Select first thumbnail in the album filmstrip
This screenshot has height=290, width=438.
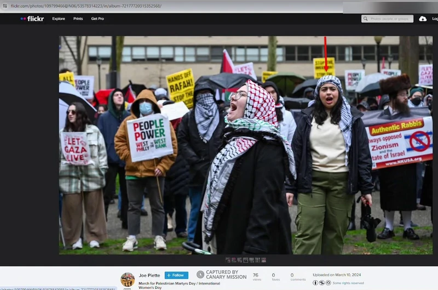(x=228, y=260)
